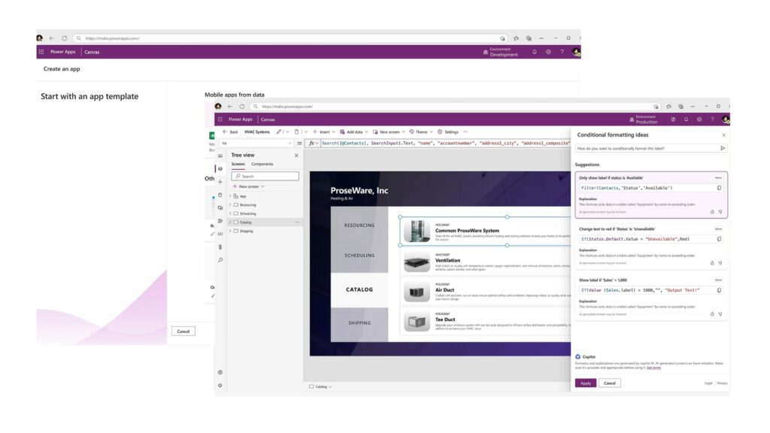
Task: Give thumbs up on the first suggestion
Action: (712, 212)
